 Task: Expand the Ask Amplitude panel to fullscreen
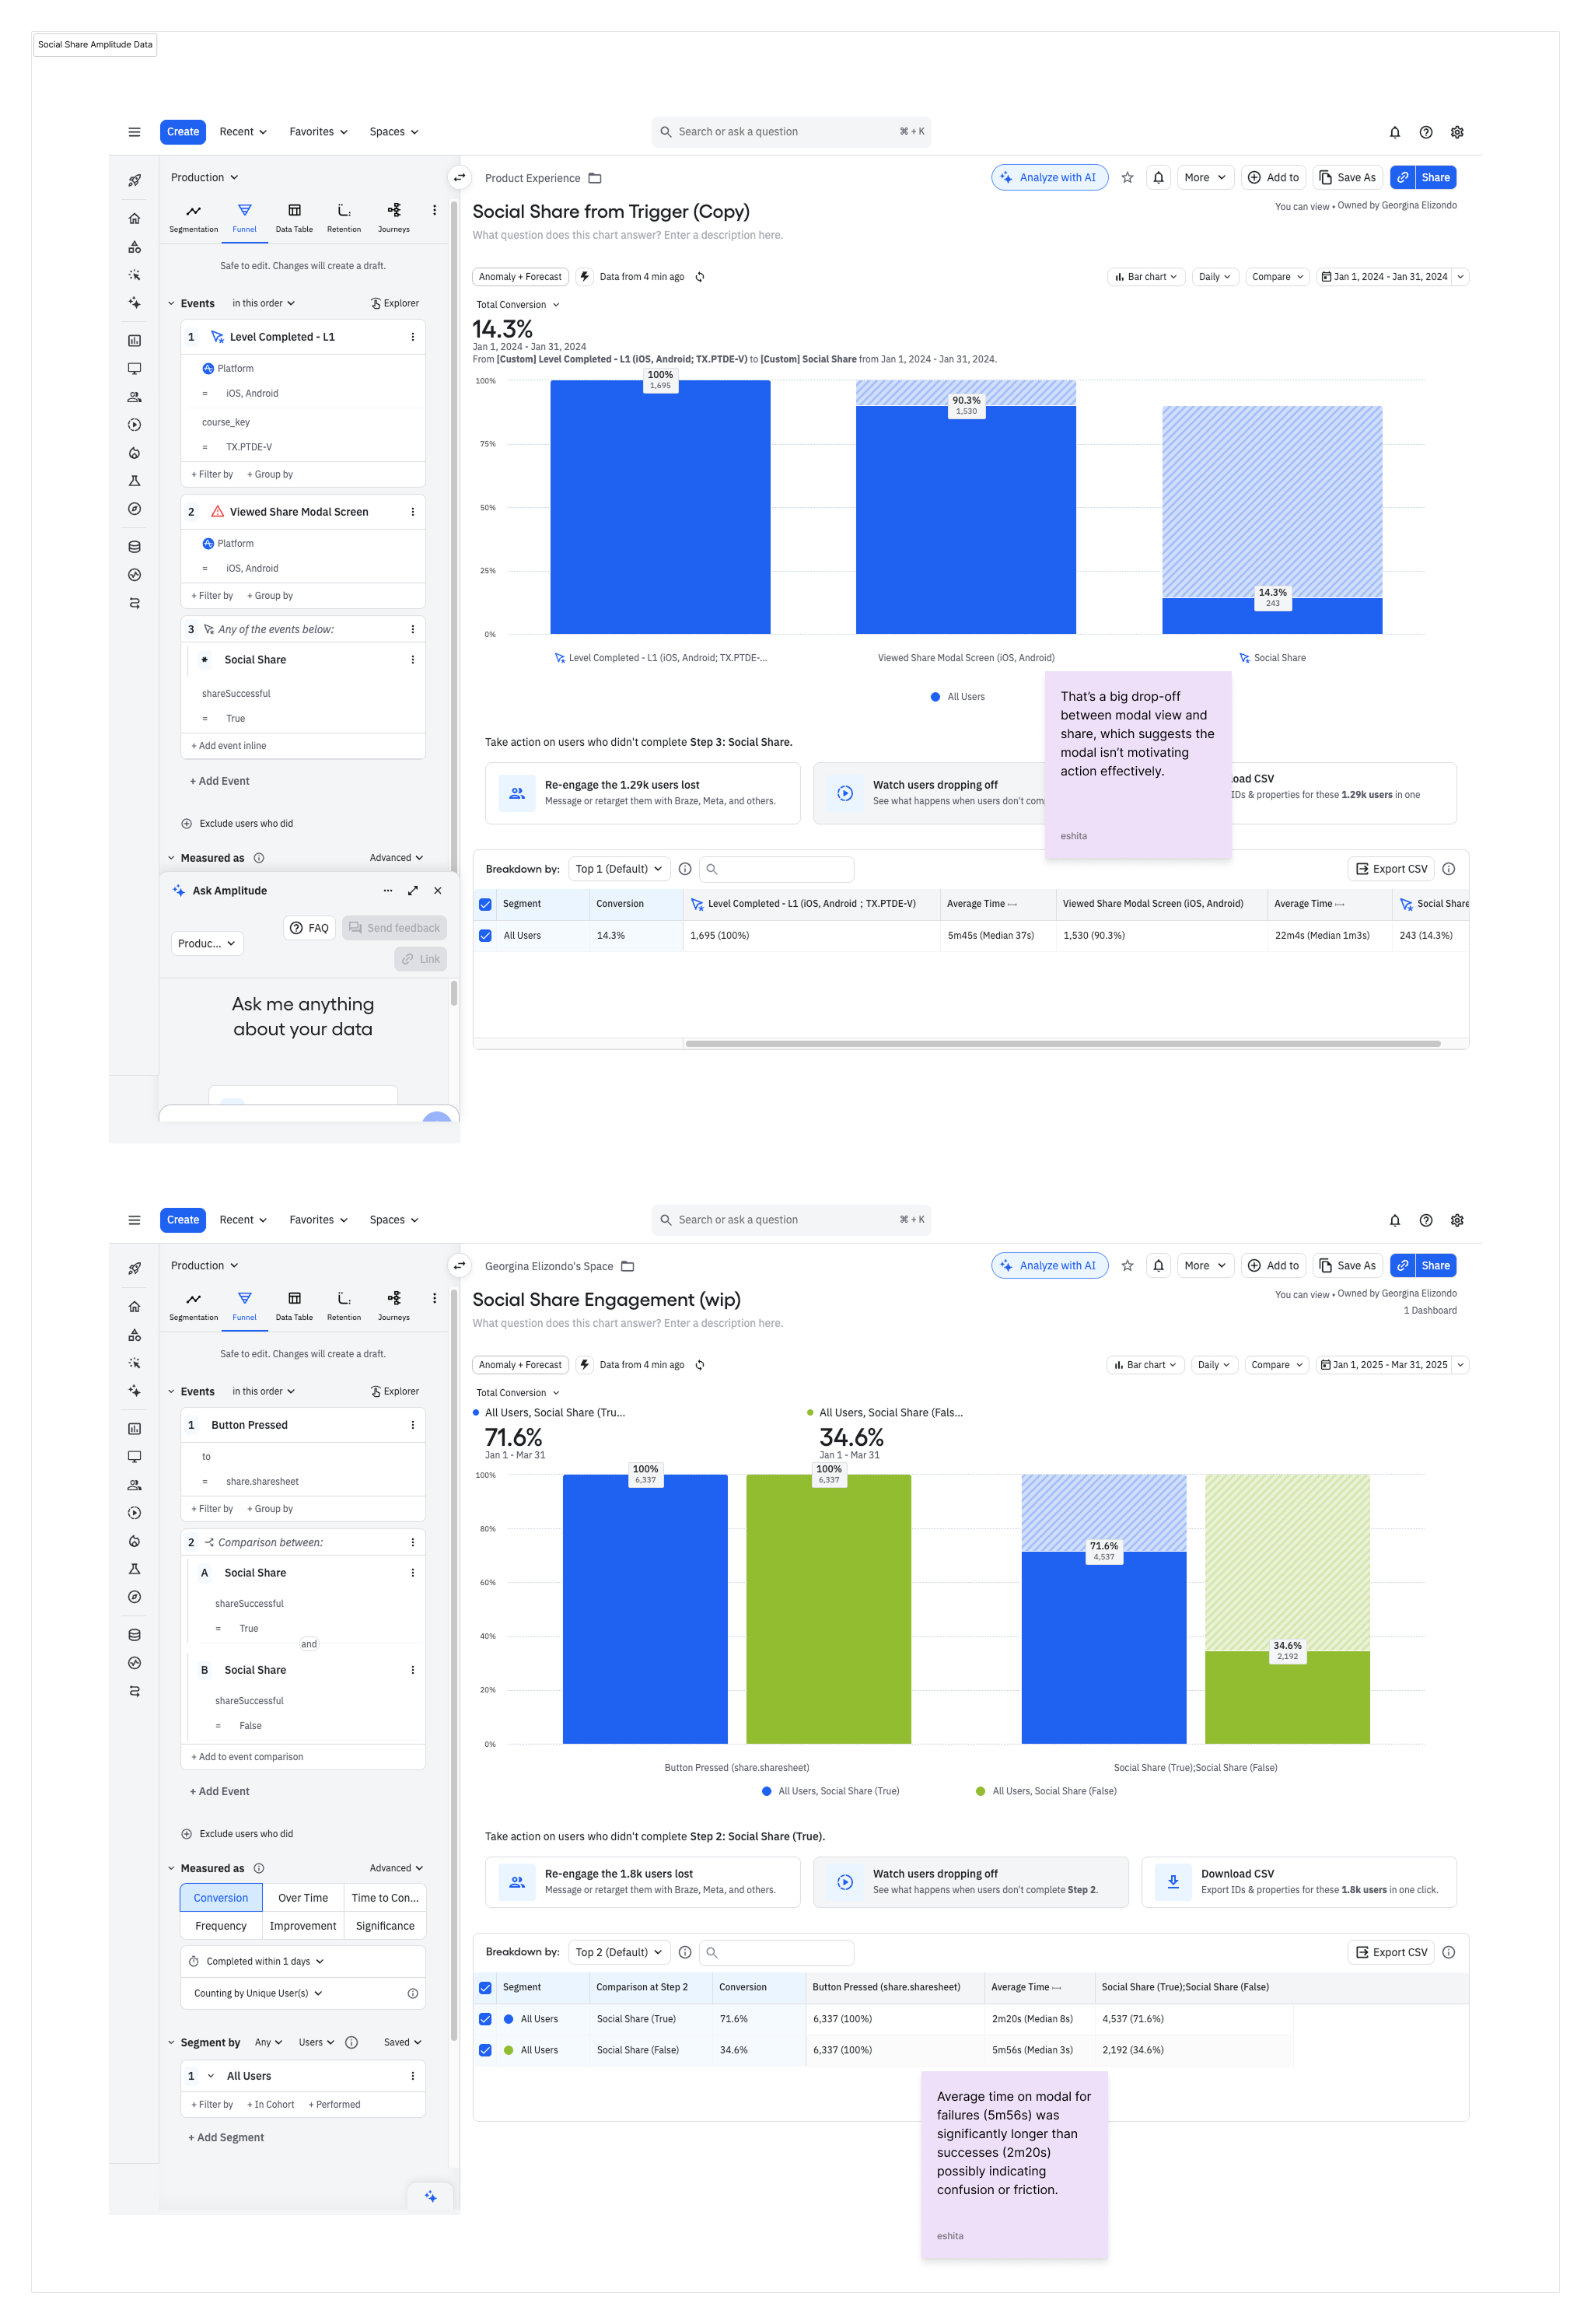click(x=413, y=891)
